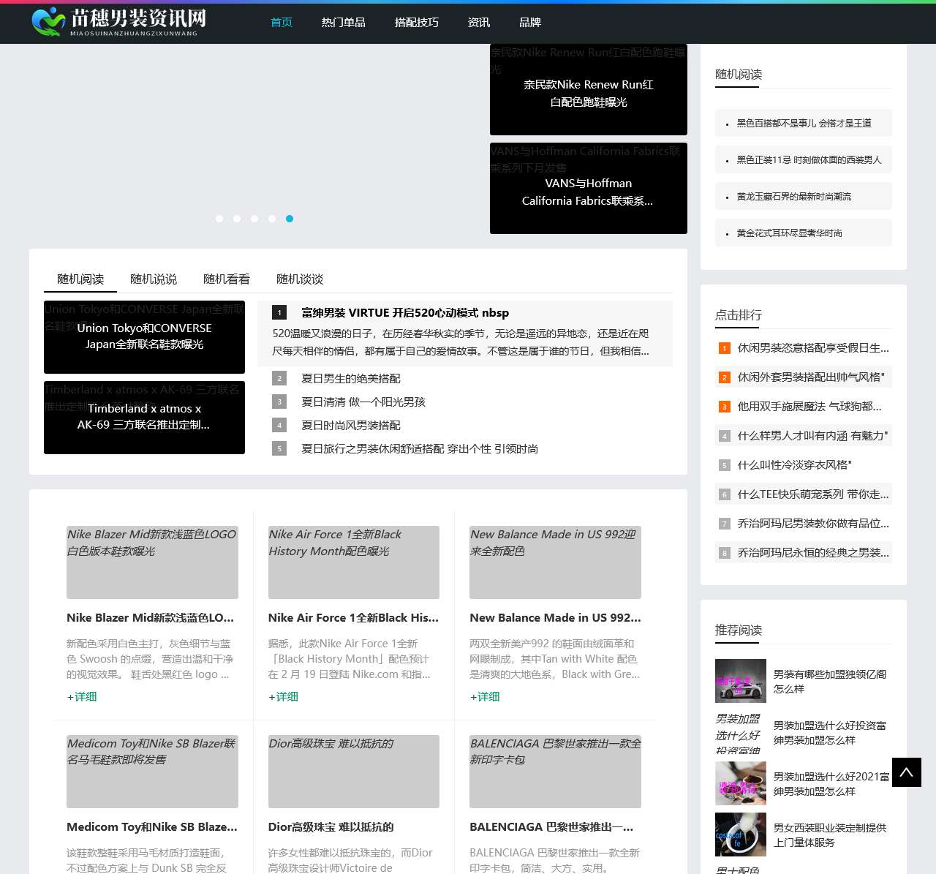Switch to the 随机看看 tab
This screenshot has width=936, height=874.
click(x=227, y=279)
